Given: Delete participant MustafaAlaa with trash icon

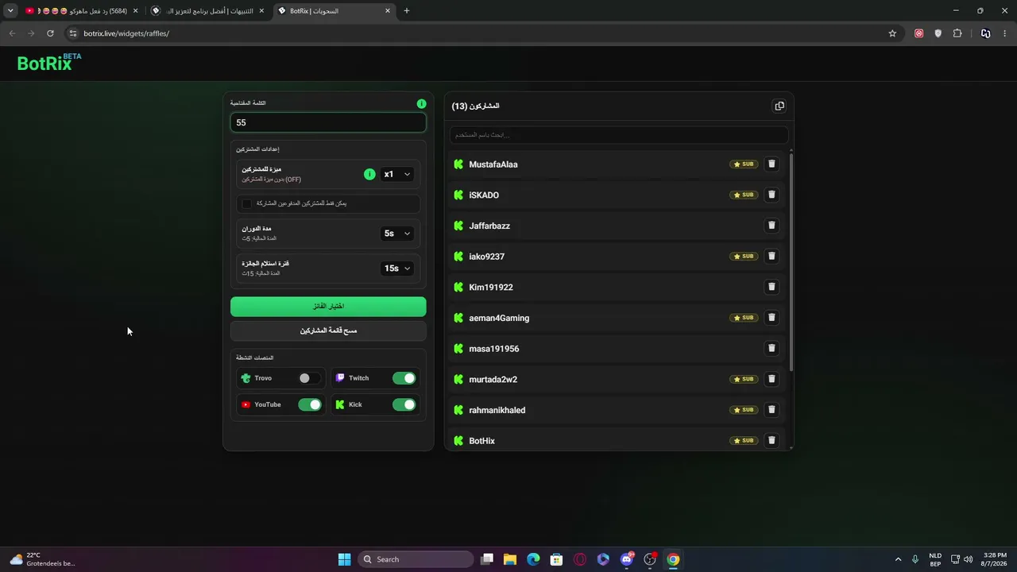Looking at the screenshot, I should 771,164.
